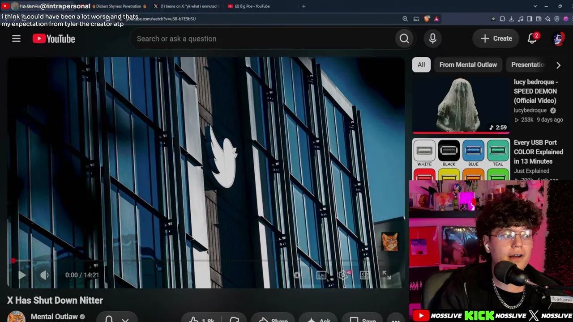The height and width of the screenshot is (322, 573).
Task: Open the Leo AI sparkle icon
Action: click(x=548, y=19)
